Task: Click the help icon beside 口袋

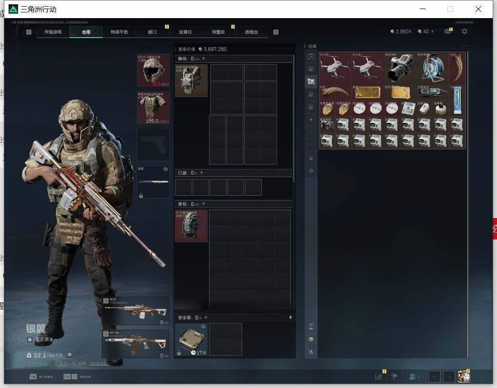Action: (x=201, y=173)
